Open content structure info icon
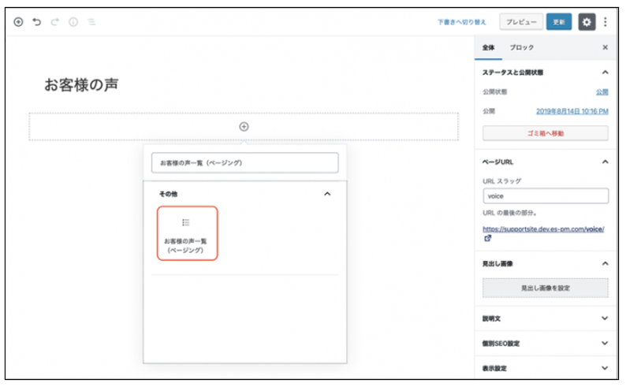Screen dimensions: 626x387 (x=73, y=22)
